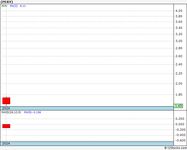
Task: Click the -0.200 MACD axis label
Action: click(180, 130)
